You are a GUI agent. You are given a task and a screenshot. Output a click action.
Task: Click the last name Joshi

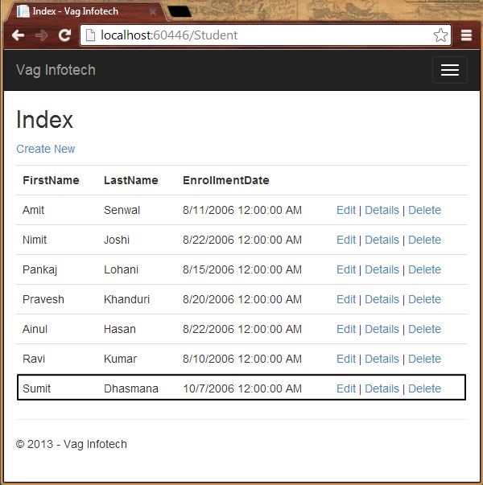point(117,240)
